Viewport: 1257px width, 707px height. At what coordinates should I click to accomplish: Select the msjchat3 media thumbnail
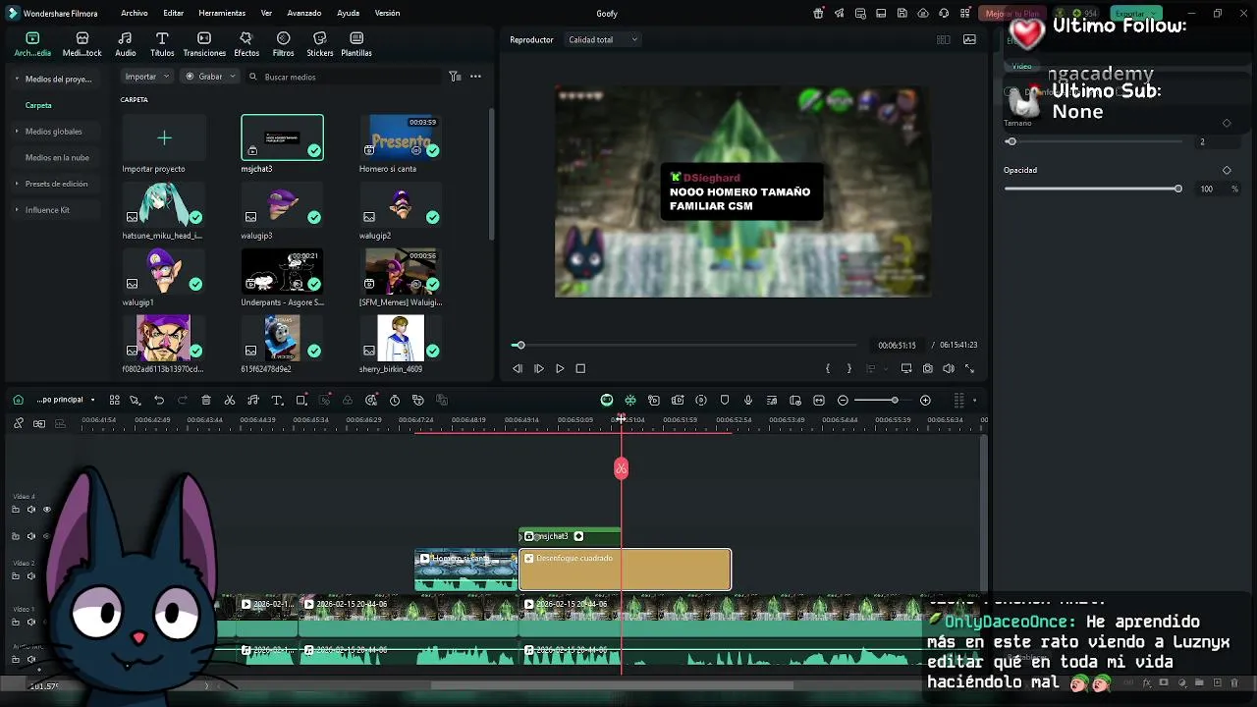[x=282, y=137]
